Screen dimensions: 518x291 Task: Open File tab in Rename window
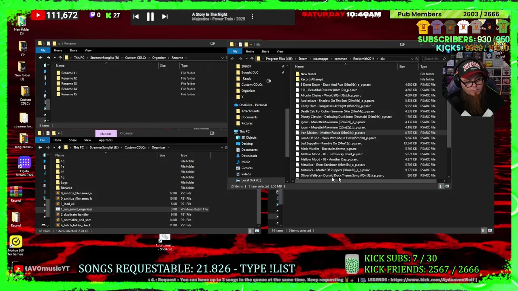point(43,51)
